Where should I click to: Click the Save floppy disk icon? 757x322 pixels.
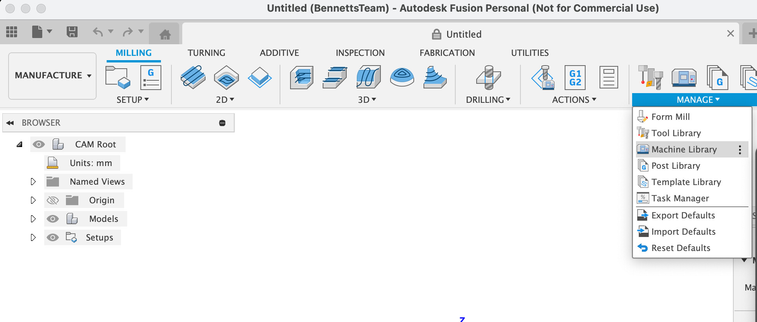click(72, 32)
